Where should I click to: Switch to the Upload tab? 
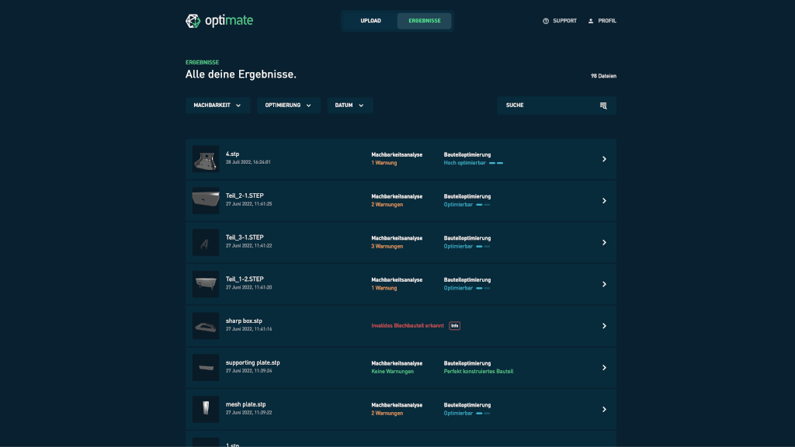click(x=370, y=21)
